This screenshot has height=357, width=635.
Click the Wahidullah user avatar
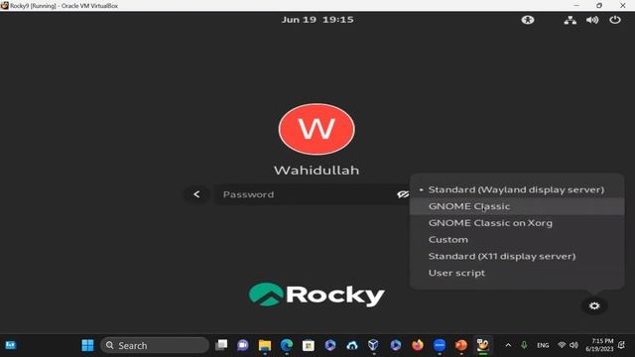pyautogui.click(x=317, y=129)
